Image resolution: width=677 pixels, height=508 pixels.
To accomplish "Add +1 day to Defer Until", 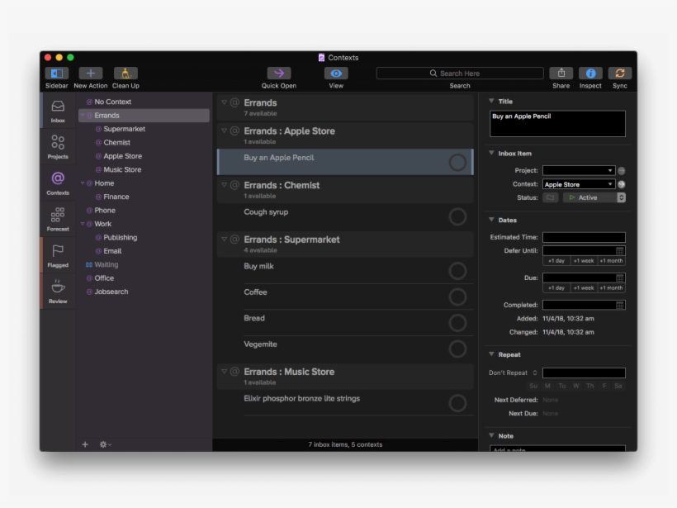I will click(556, 261).
